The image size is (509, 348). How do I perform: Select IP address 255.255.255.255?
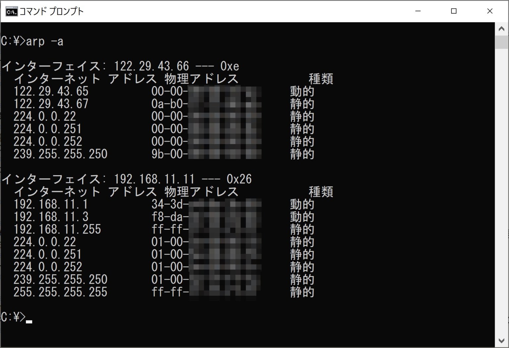tap(60, 292)
